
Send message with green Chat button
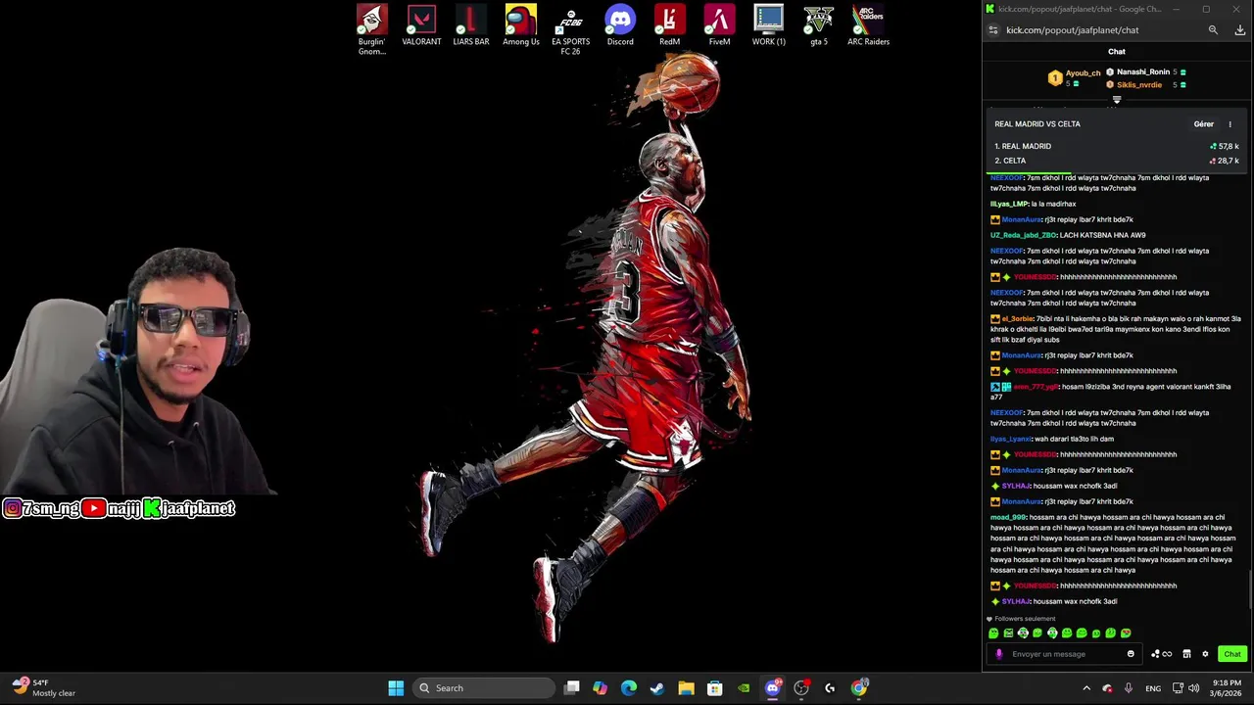coord(1232,654)
